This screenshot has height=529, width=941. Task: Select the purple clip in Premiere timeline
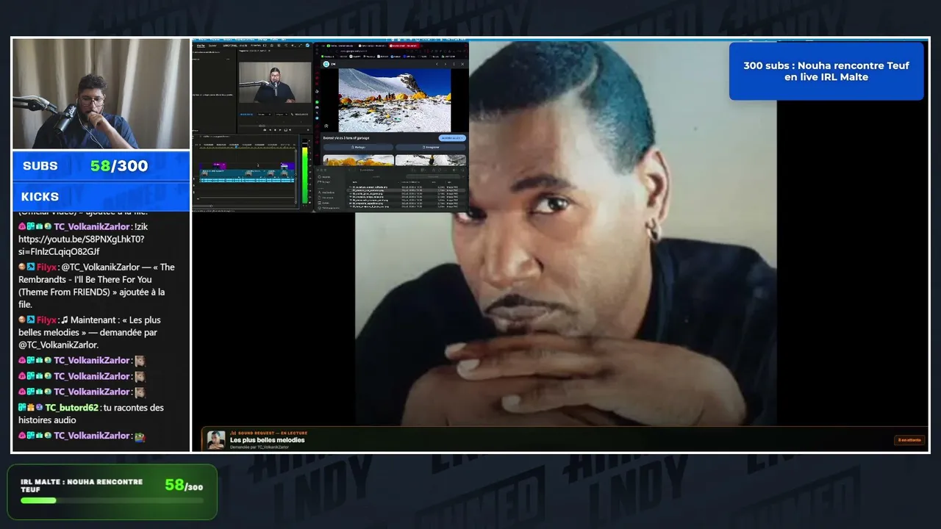click(x=219, y=165)
